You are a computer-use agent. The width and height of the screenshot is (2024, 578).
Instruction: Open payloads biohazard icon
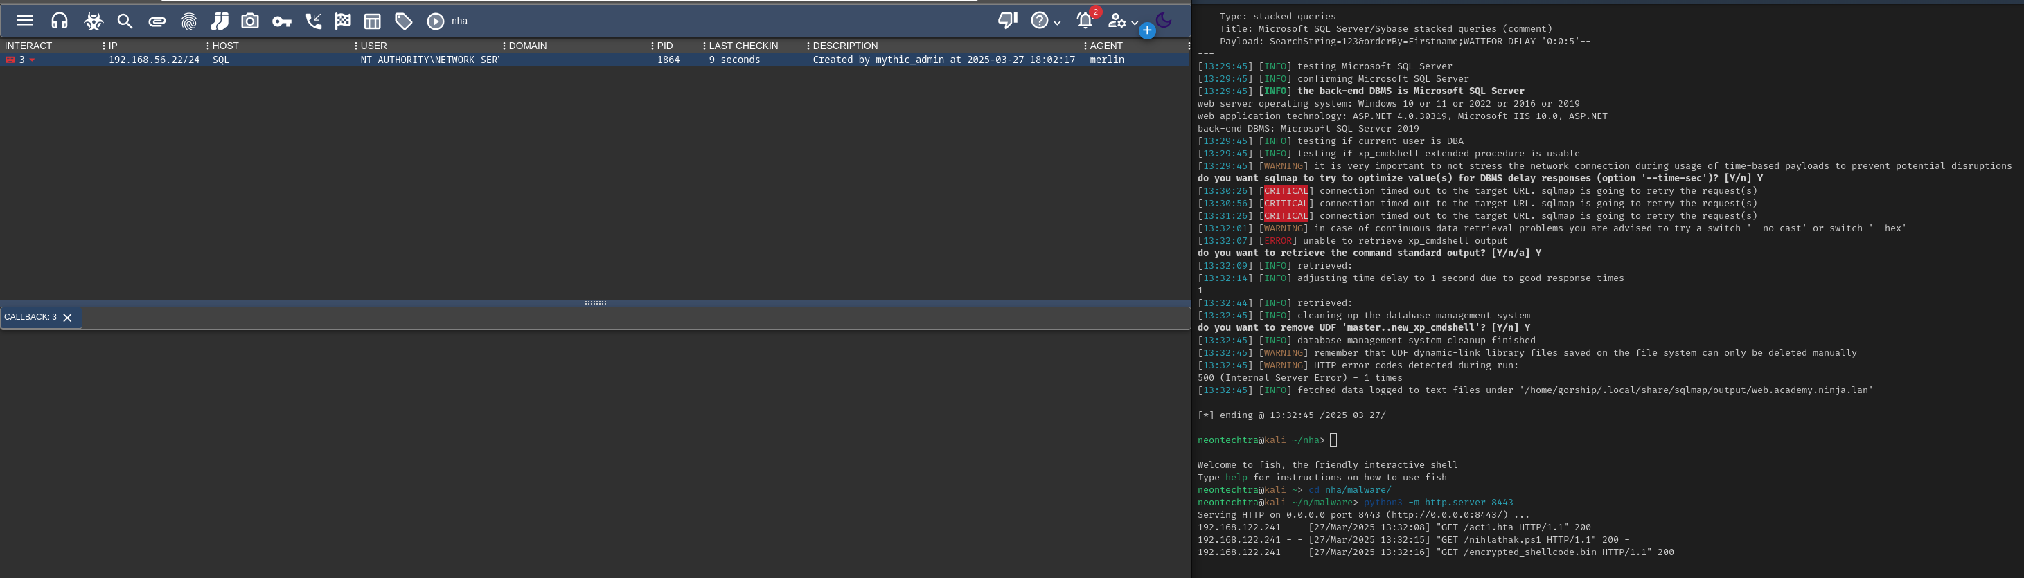coord(94,21)
